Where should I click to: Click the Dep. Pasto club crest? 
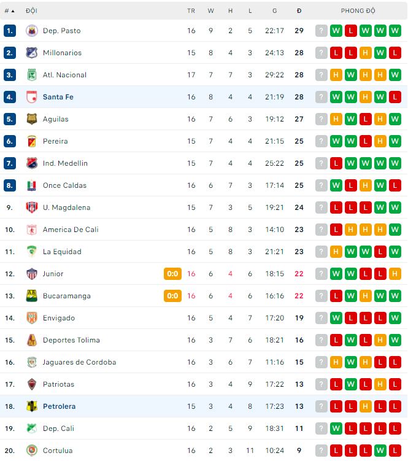(x=32, y=31)
